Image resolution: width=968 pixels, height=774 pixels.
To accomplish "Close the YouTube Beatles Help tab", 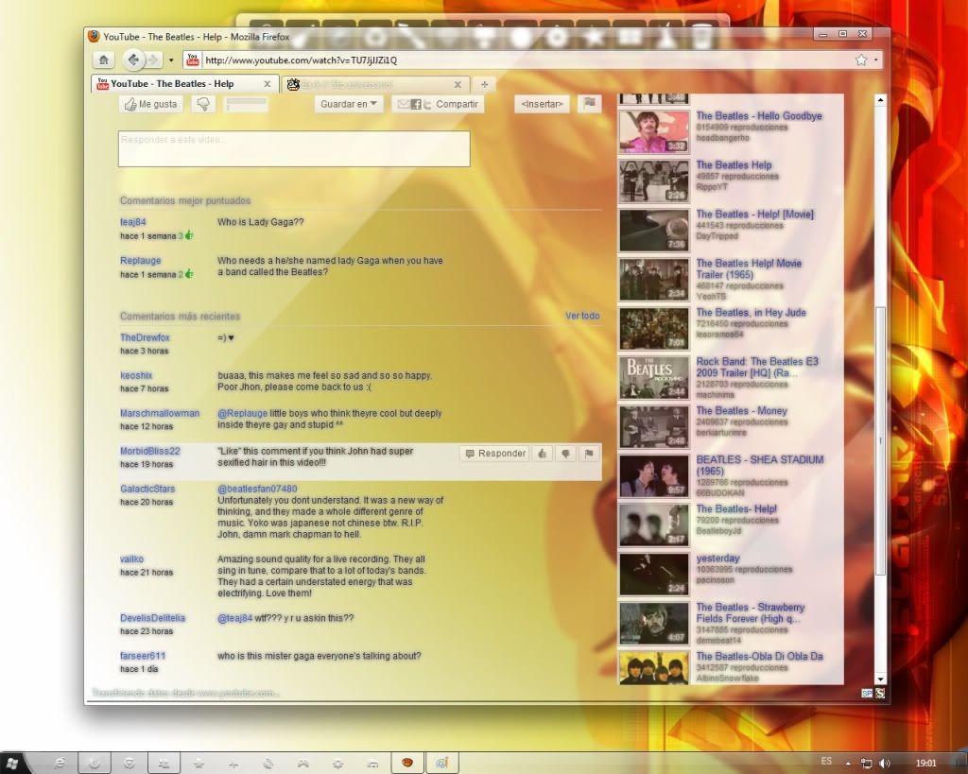I will coord(268,84).
